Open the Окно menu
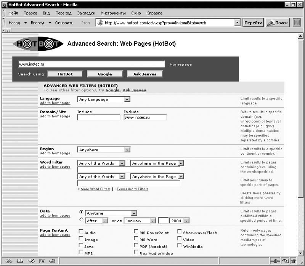 [136, 13]
